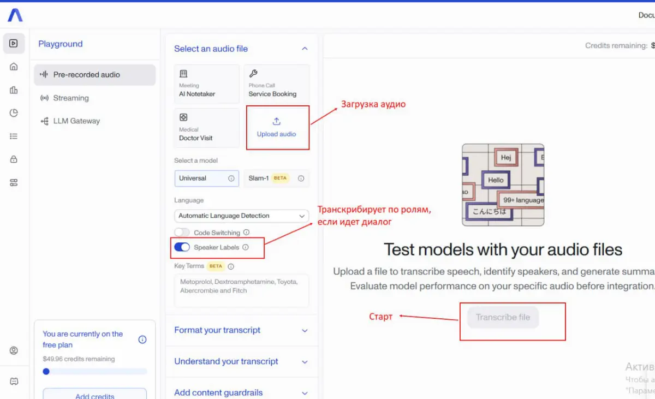
Task: Switch to the Streaming menu item
Action: 71,98
